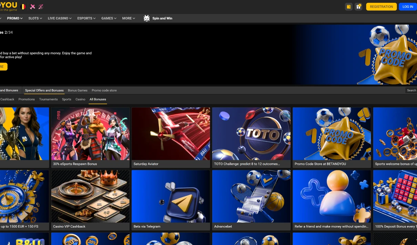Viewport: 417px width, 245px height.
Task: Expand the GAMES dropdown menu
Action: (x=109, y=18)
